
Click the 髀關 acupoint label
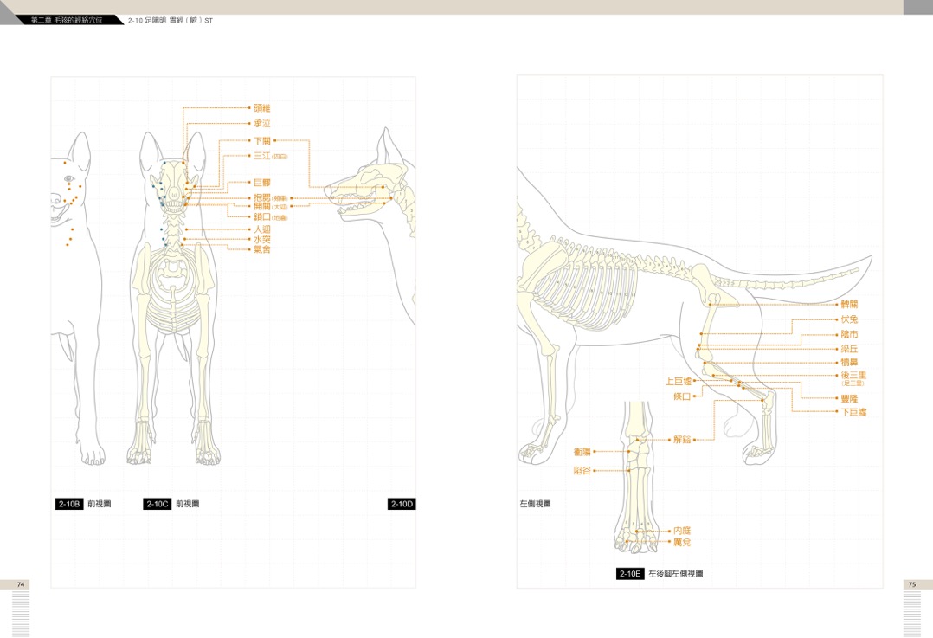tap(849, 305)
